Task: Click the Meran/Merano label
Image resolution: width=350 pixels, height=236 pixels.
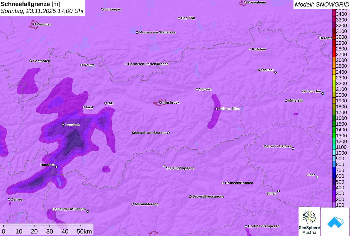Action: tap(147, 204)
